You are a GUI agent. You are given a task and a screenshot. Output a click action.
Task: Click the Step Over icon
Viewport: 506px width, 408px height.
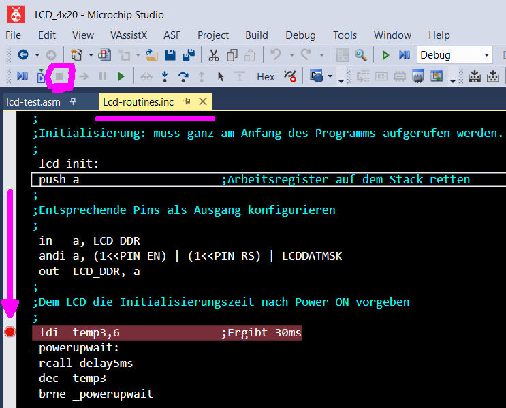(183, 76)
